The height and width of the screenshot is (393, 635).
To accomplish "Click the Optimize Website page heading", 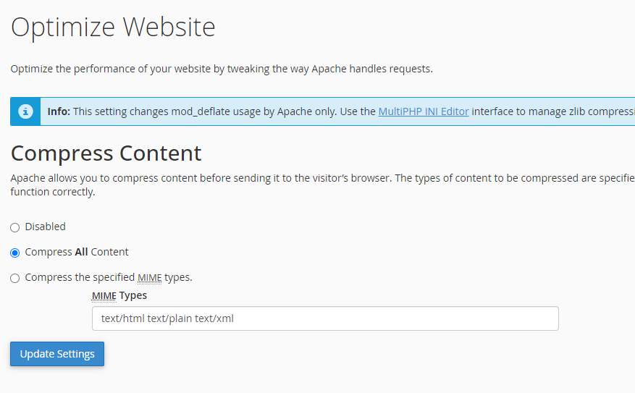I will pos(113,28).
